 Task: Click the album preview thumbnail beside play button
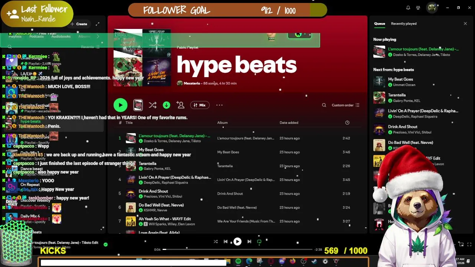click(x=138, y=105)
